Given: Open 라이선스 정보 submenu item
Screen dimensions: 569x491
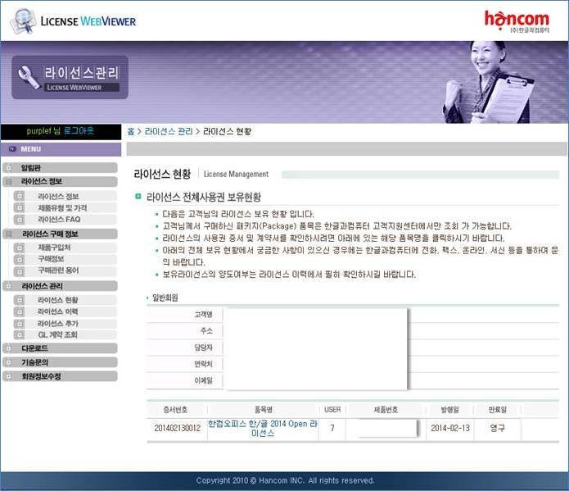Looking at the screenshot, I should point(58,196).
